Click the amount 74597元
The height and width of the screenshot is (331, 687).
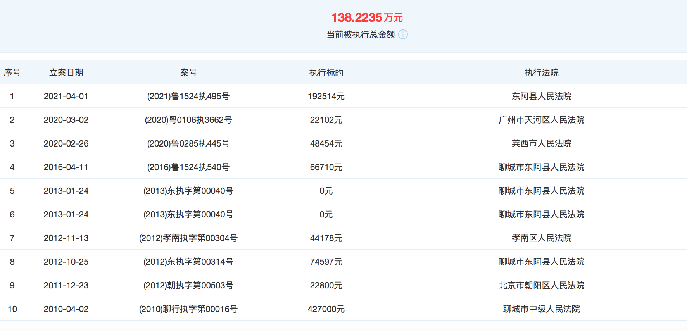coord(326,262)
